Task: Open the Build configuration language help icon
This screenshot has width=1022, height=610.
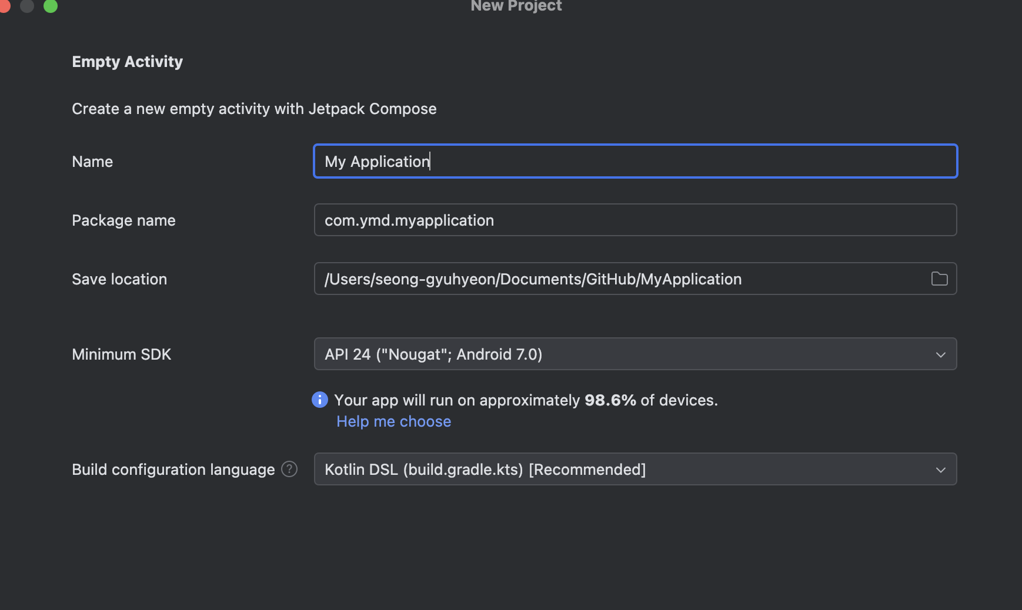Action: pos(289,469)
